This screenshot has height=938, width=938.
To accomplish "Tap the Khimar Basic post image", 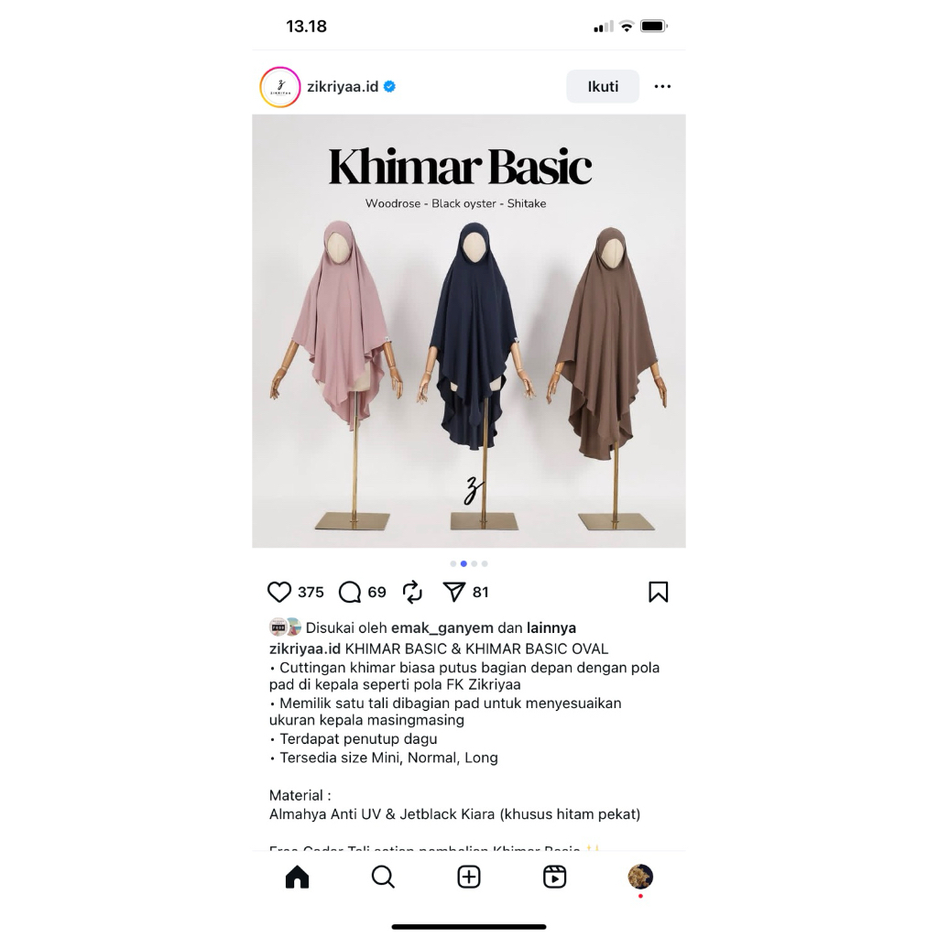I will [x=469, y=331].
